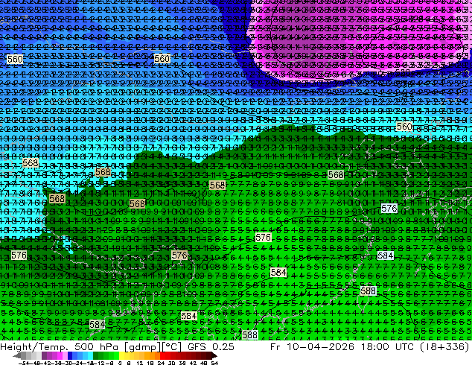Click the '54' tick label ending the legend

[x=214, y=363]
